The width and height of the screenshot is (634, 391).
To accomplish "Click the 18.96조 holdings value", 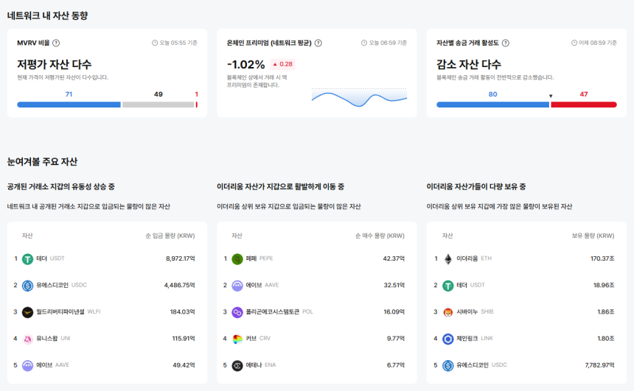I will click(x=604, y=285).
